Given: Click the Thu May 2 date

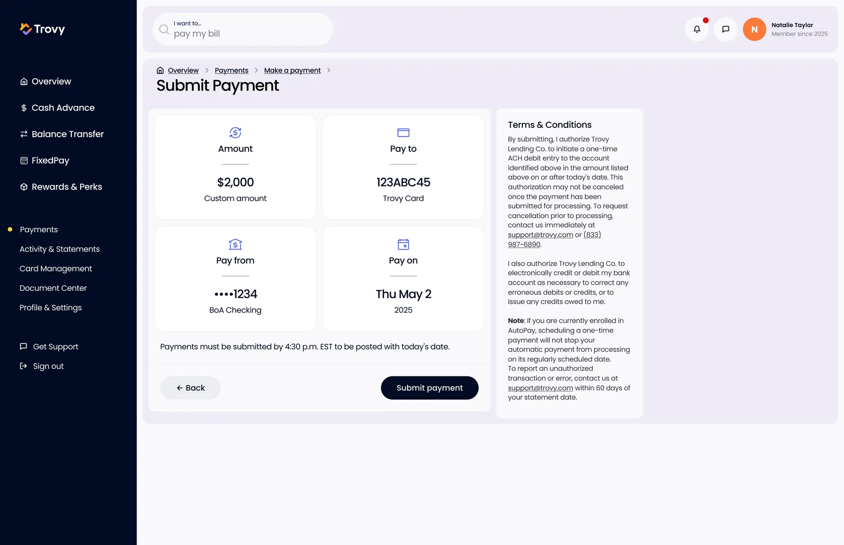Looking at the screenshot, I should click(x=403, y=294).
